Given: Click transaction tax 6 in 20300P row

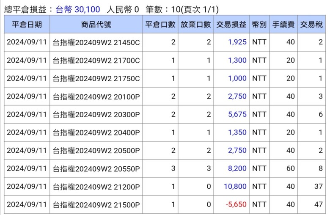Looking at the screenshot, I should point(321,114).
